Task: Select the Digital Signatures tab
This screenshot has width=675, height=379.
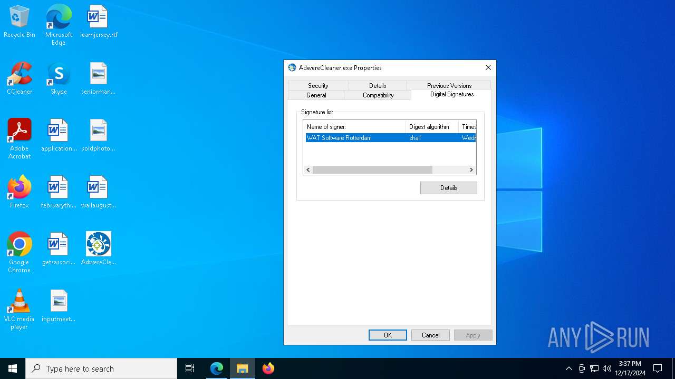Action: click(x=452, y=94)
